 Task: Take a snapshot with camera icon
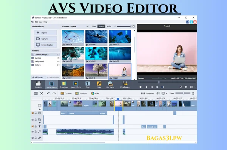tap(186, 87)
